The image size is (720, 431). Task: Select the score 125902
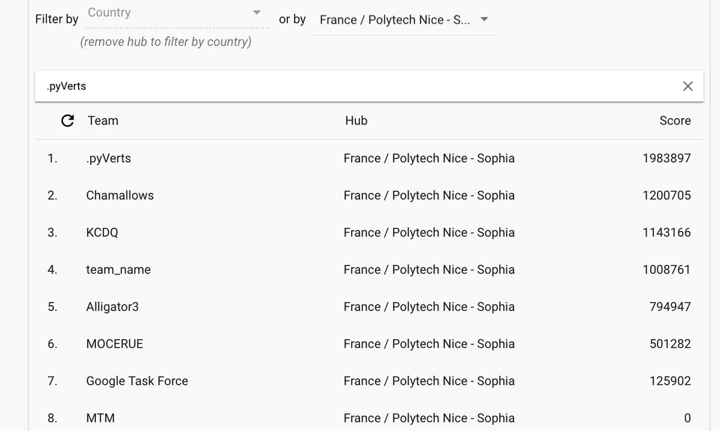click(670, 381)
